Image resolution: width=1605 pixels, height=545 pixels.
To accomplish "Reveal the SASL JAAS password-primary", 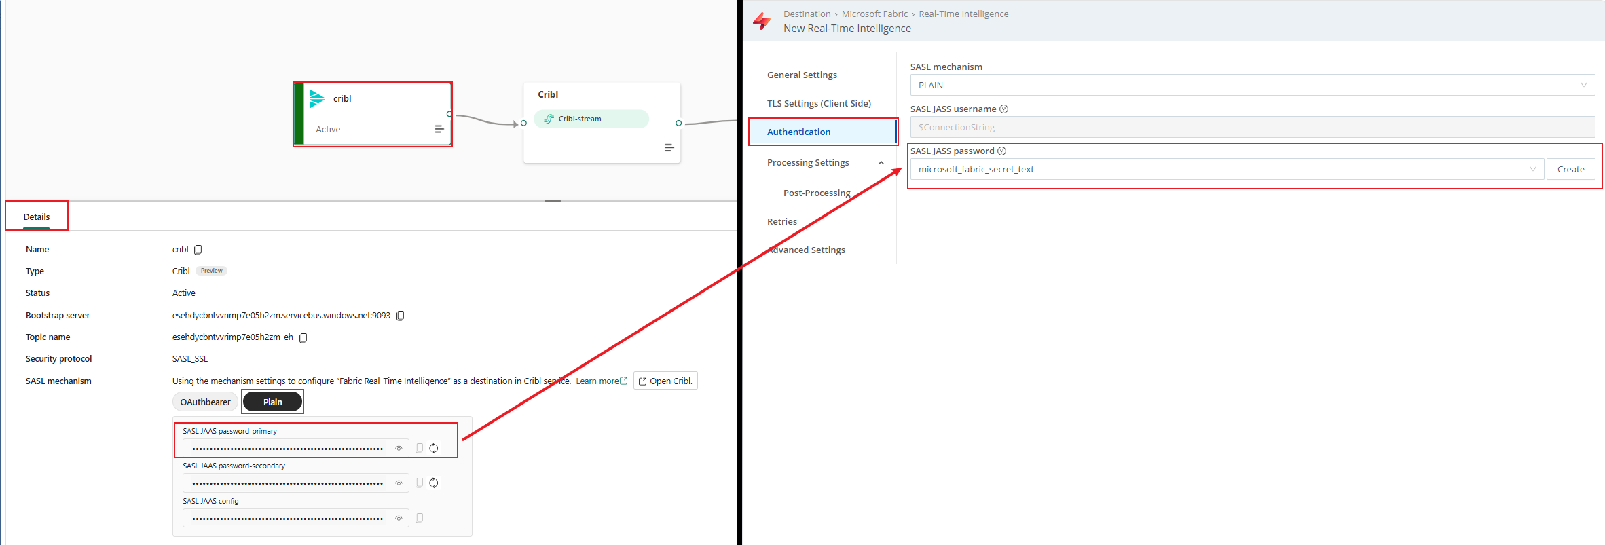I will pyautogui.click(x=399, y=448).
